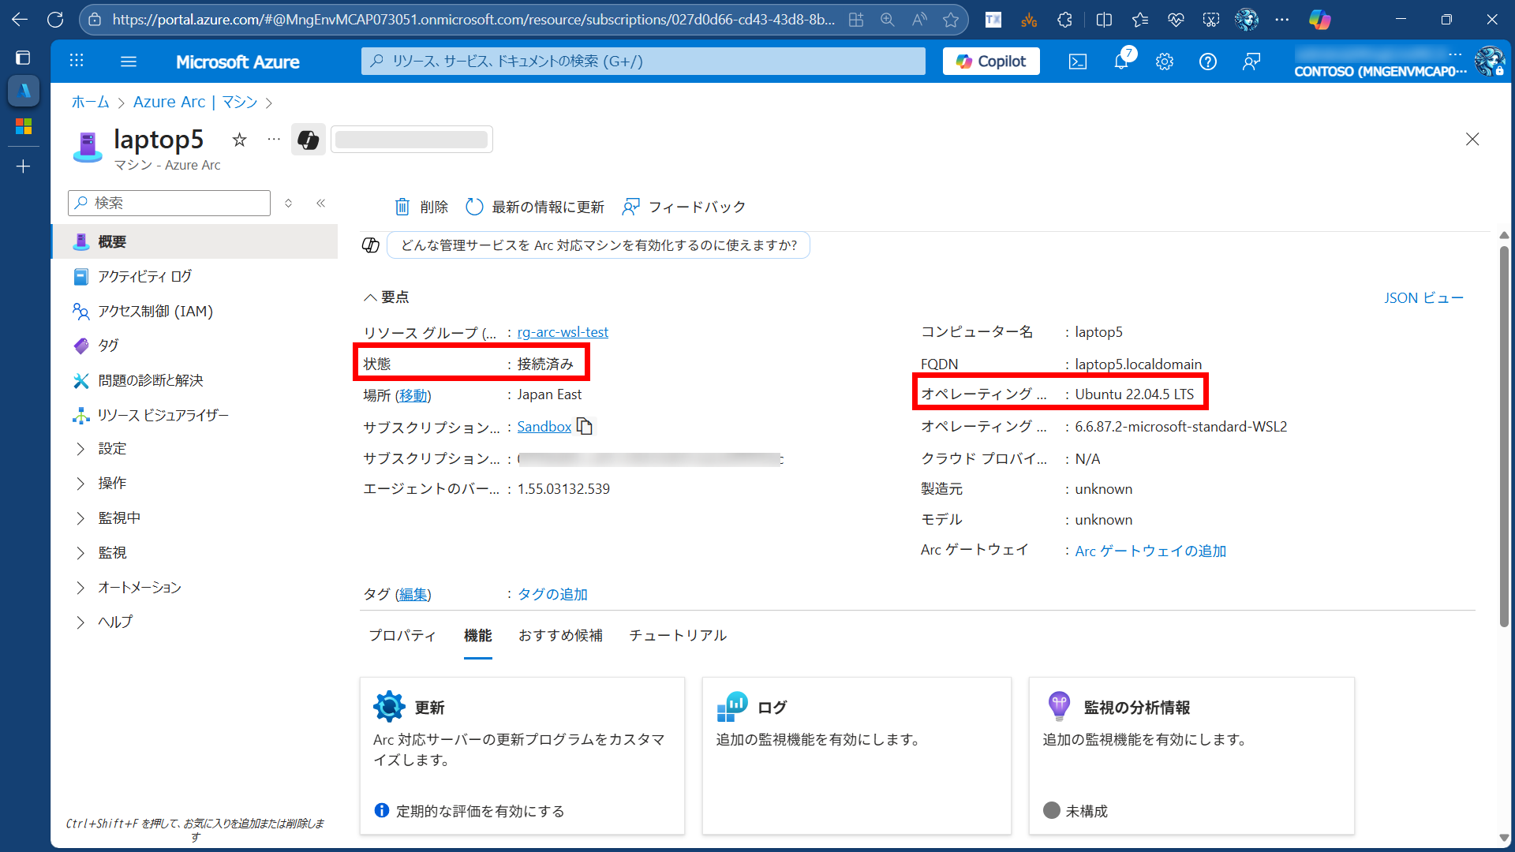1515x852 pixels.
Task: Open the JSON ビュー link
Action: click(1423, 297)
